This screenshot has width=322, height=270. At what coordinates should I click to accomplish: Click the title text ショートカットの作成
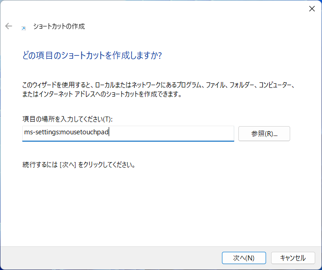[59, 26]
